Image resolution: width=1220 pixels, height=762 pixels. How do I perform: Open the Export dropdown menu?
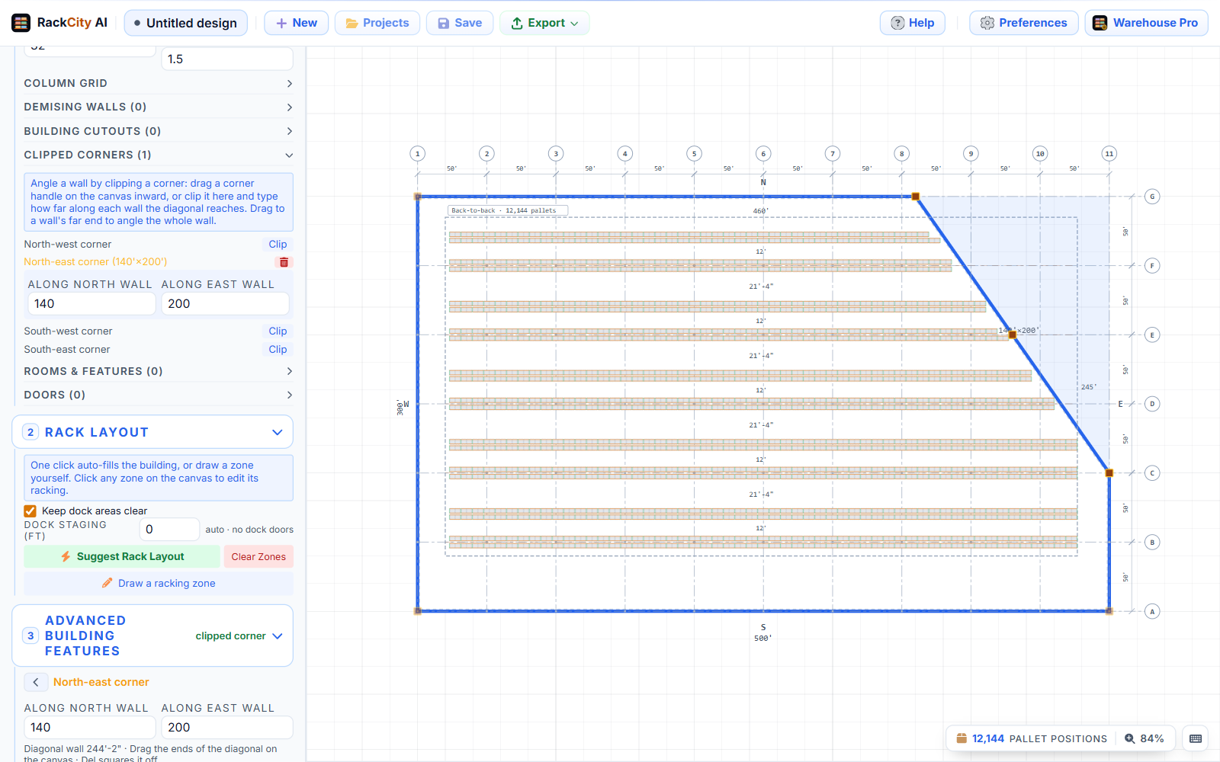(544, 23)
